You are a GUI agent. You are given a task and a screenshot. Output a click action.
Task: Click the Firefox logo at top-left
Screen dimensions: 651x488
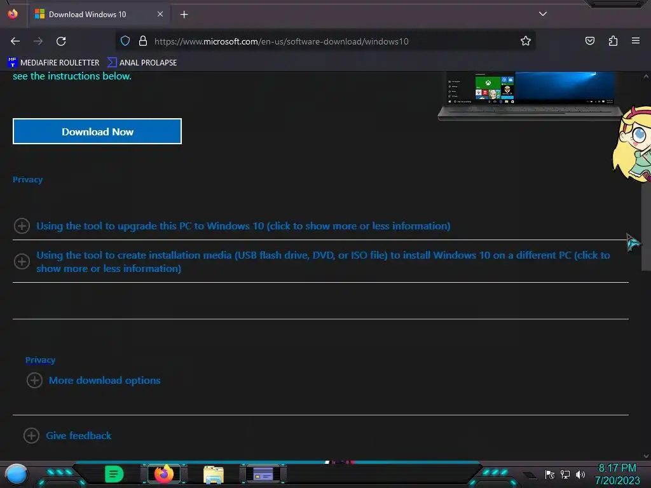pyautogui.click(x=13, y=14)
